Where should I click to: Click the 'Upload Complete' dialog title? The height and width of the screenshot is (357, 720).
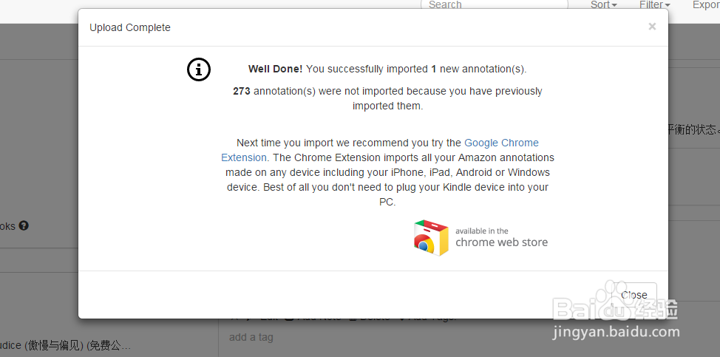point(130,27)
